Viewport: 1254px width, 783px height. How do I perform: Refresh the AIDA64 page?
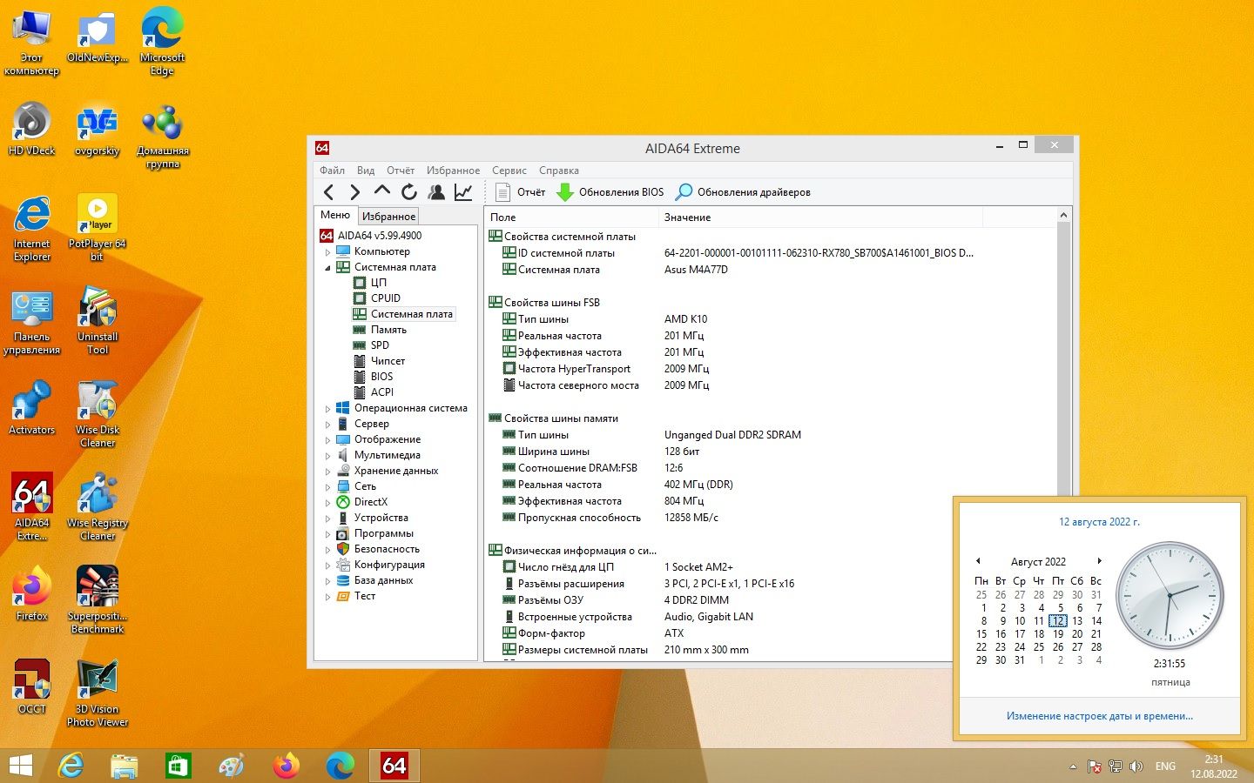tap(409, 192)
